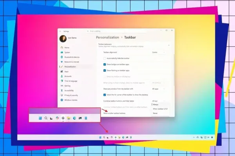Choose Never from the dropdown list
The width and height of the screenshot is (235, 156).
(x=160, y=113)
